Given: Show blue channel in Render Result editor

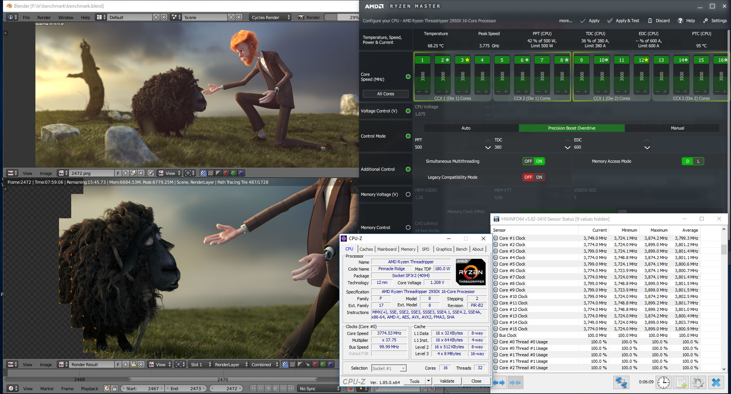Looking at the screenshot, I should tap(330, 364).
